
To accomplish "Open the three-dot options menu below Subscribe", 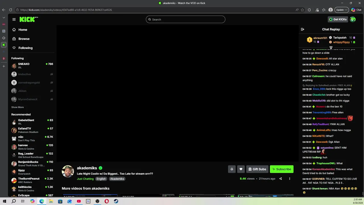I will pos(289,179).
